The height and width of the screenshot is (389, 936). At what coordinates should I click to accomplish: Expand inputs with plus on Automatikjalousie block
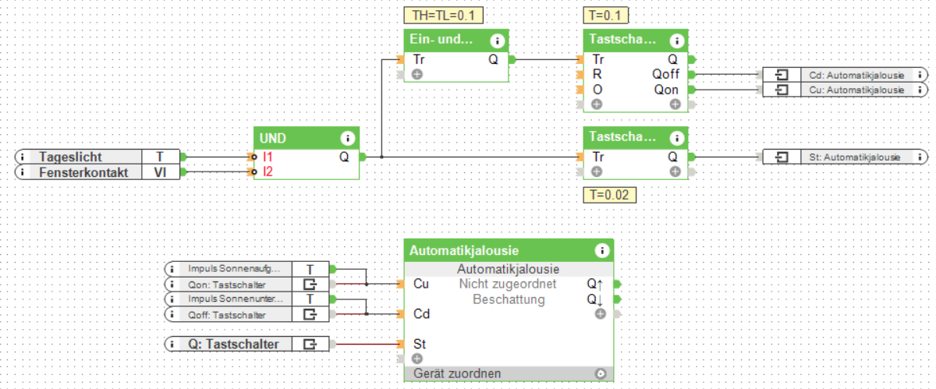[x=417, y=359]
